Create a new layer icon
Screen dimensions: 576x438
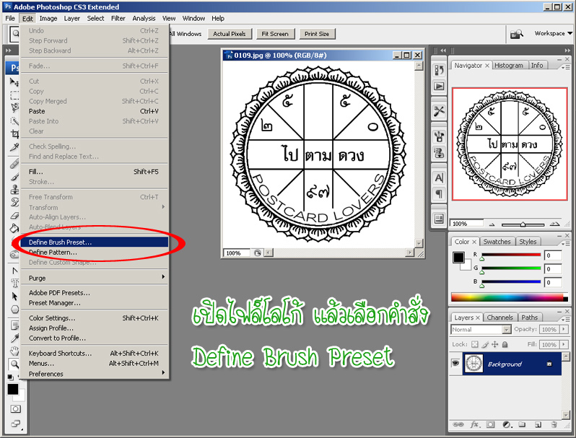coord(538,425)
